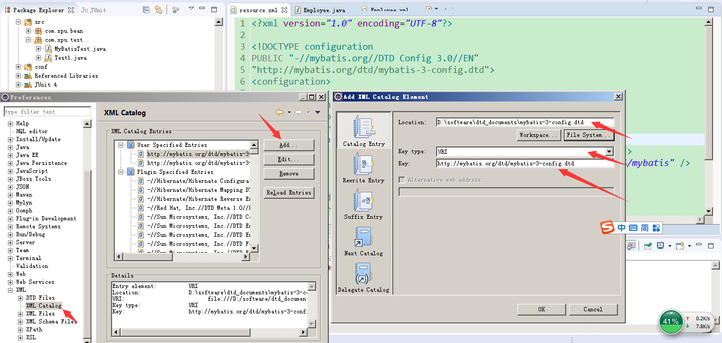722x343 pixels.
Task: Click the Sogou input method logo
Action: (x=607, y=228)
